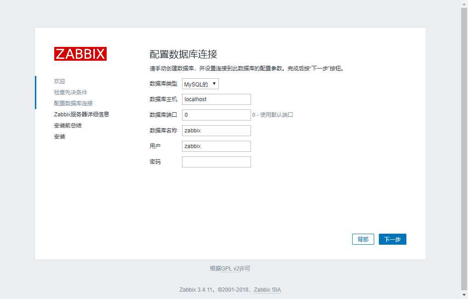Select the user field containing zabbix
This screenshot has width=468, height=299.
point(217,146)
